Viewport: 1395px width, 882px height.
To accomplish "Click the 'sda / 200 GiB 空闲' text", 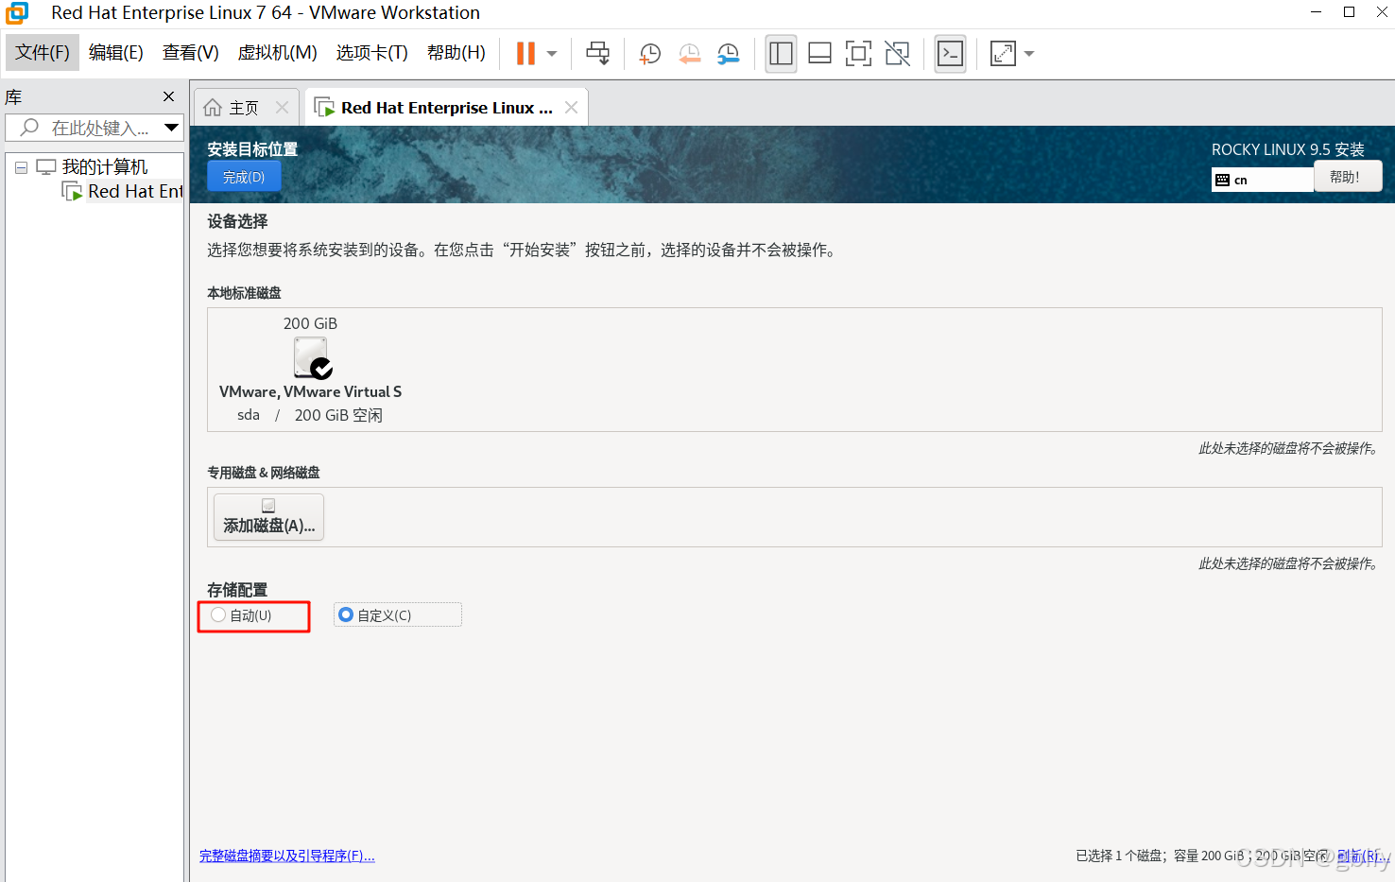I will point(310,415).
